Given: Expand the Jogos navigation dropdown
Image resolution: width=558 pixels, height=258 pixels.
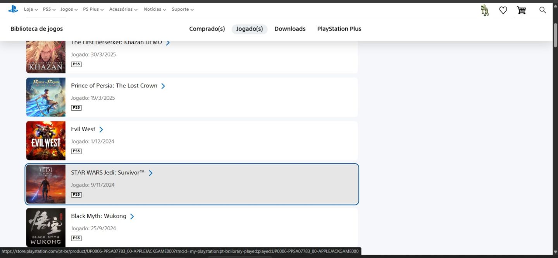Looking at the screenshot, I should [x=69, y=9].
